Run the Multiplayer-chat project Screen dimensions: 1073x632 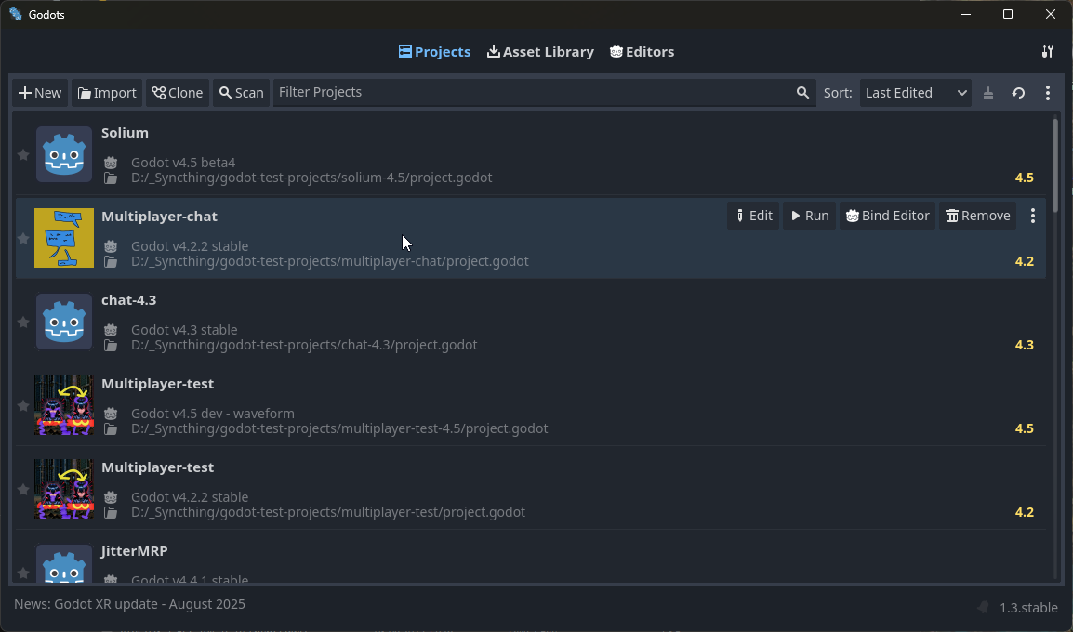coord(809,216)
